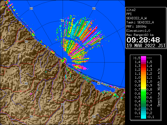Pick the red 1.3–1.4 legend swatch
The width and height of the screenshot is (167, 125).
[144, 66]
